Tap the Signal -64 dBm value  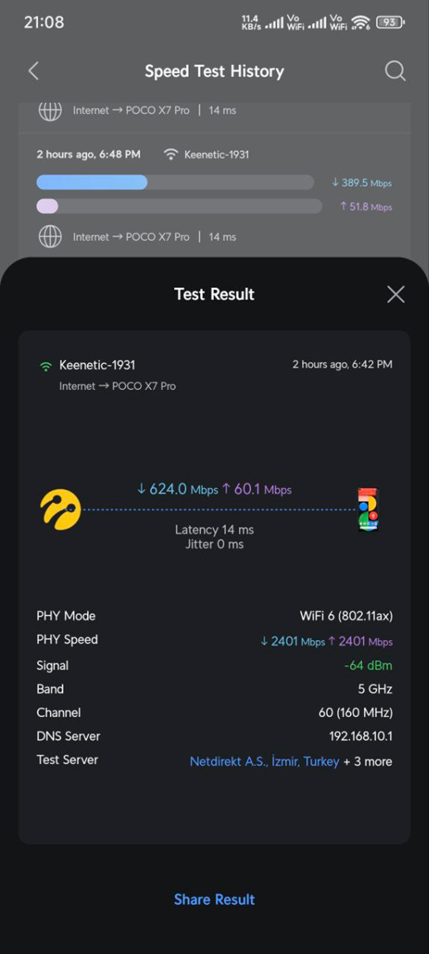pyautogui.click(x=368, y=665)
